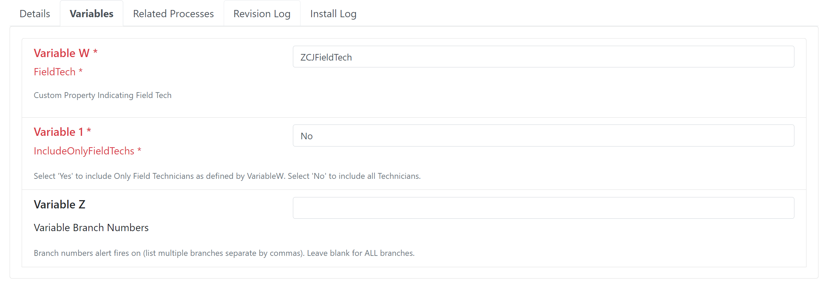Open the Details tab

[x=35, y=14]
